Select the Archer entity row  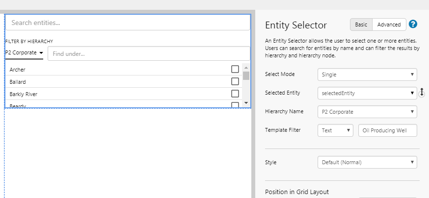click(98, 70)
